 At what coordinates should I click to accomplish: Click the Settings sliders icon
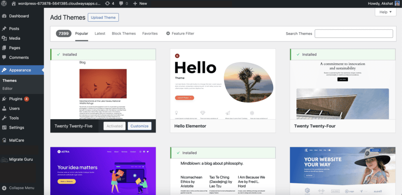(x=4, y=127)
